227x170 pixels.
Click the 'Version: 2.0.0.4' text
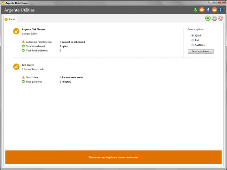29,34
